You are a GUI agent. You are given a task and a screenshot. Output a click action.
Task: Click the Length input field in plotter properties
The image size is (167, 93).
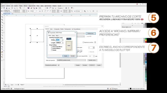59,43
